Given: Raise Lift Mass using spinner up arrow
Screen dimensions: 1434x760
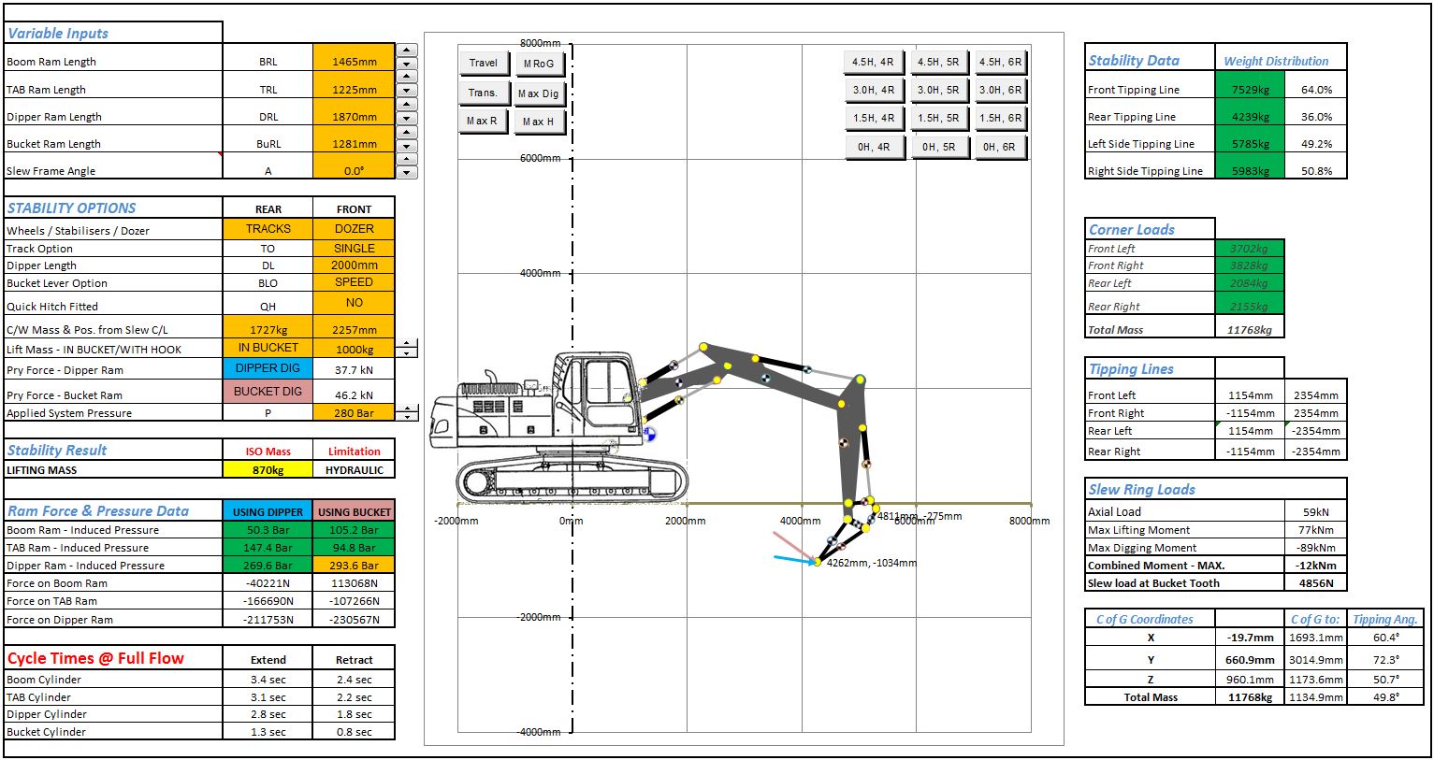Looking at the screenshot, I should coord(406,343).
